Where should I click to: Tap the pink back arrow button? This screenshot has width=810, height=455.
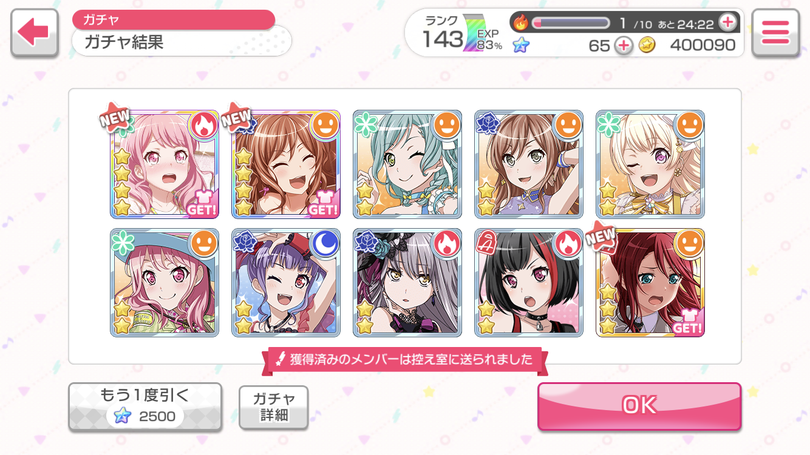point(34,33)
